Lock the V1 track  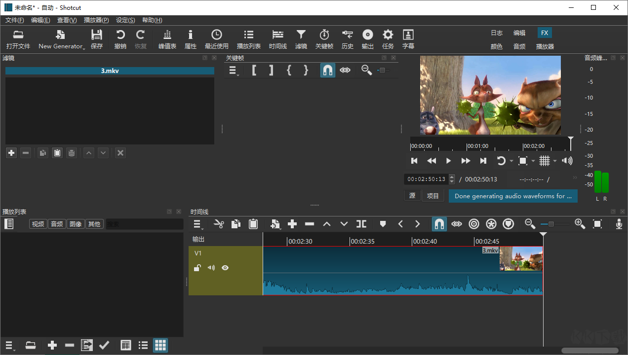pos(197,268)
